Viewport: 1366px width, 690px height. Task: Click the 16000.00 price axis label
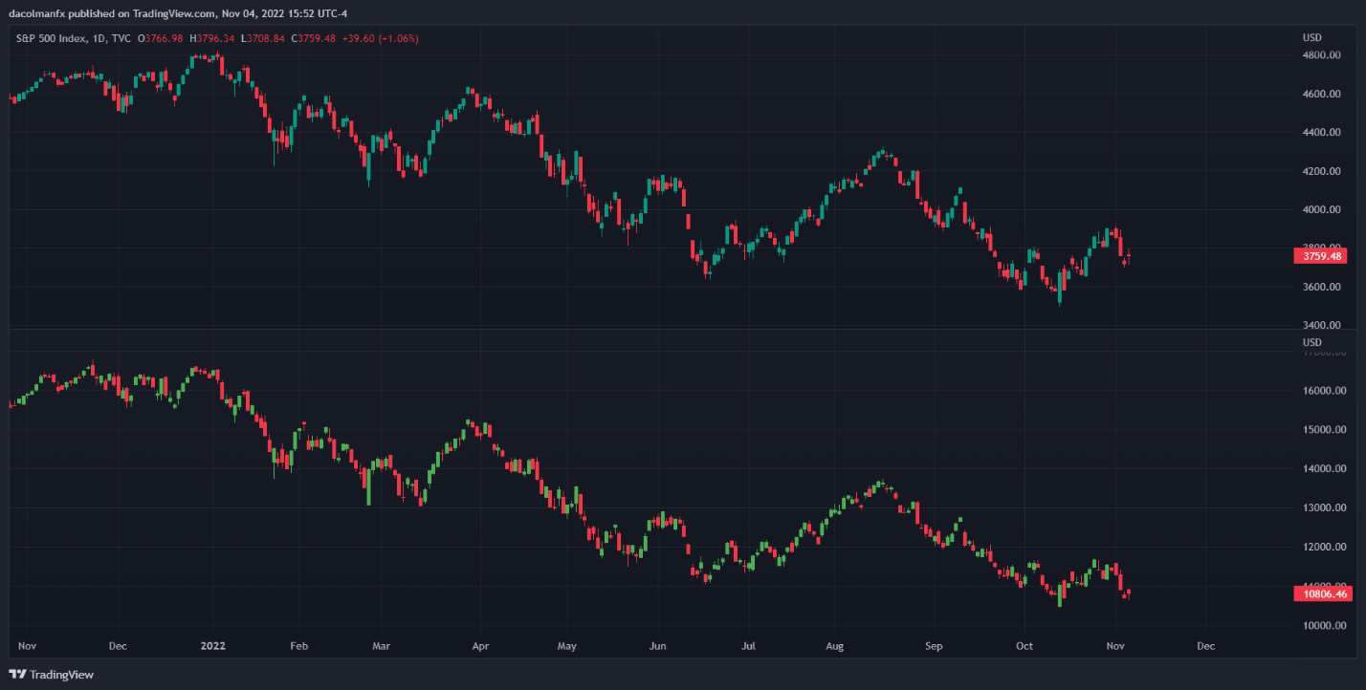coord(1324,391)
